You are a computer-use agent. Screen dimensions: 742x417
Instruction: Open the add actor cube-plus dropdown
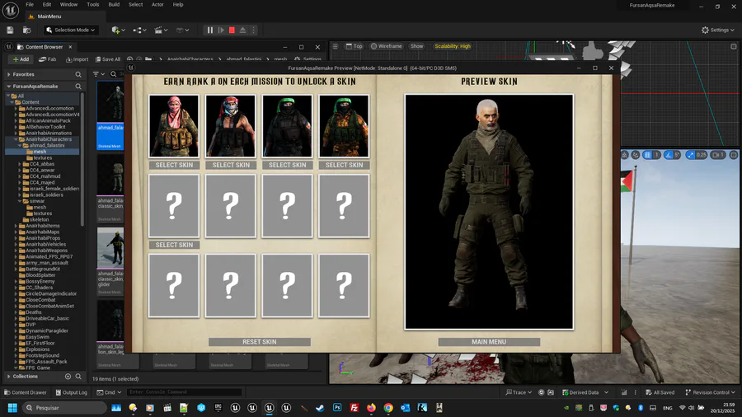tap(118, 30)
